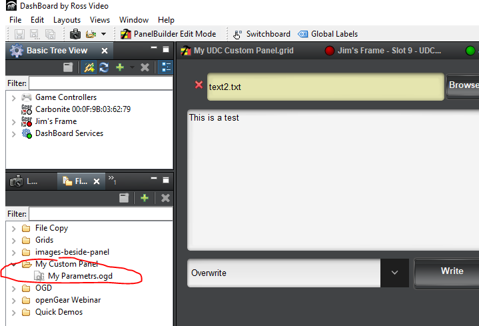This screenshot has width=479, height=326.
Task: Toggle the tree layout view icon
Action: pyautogui.click(x=166, y=67)
